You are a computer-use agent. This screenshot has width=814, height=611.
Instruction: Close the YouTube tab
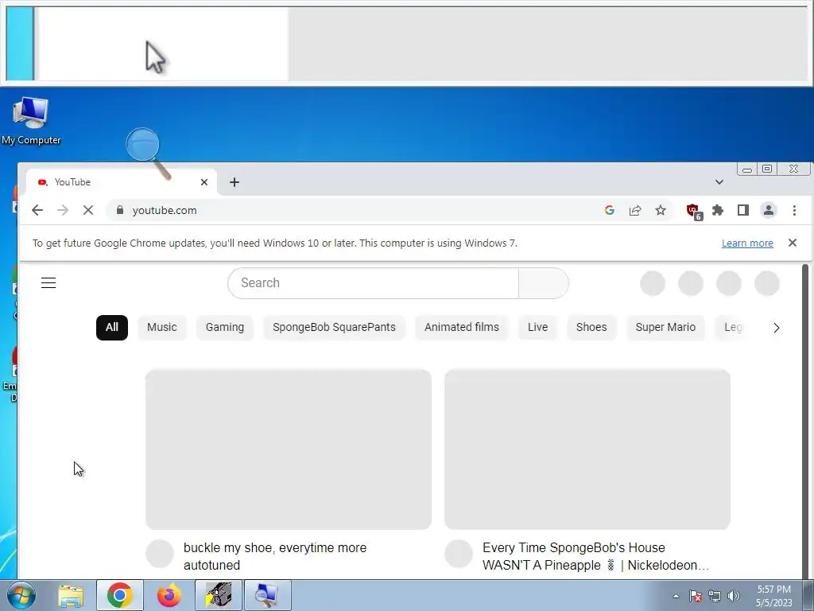(204, 182)
